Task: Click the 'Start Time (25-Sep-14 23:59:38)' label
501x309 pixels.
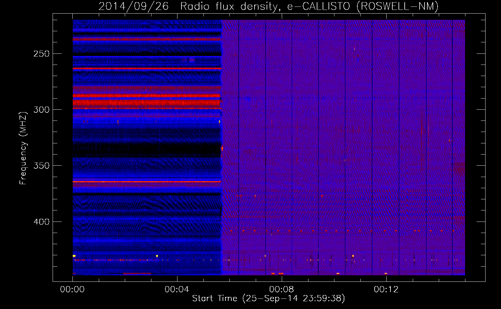Action: pos(268,298)
